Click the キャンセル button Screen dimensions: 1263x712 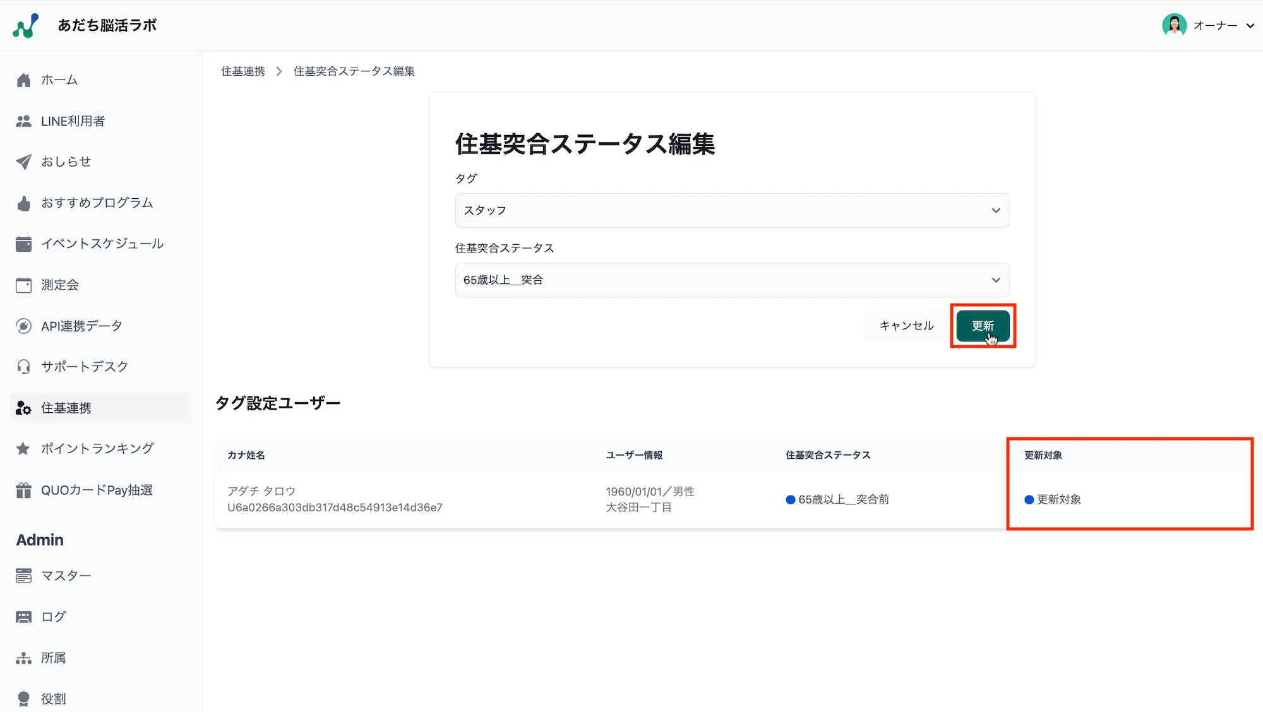click(x=906, y=326)
